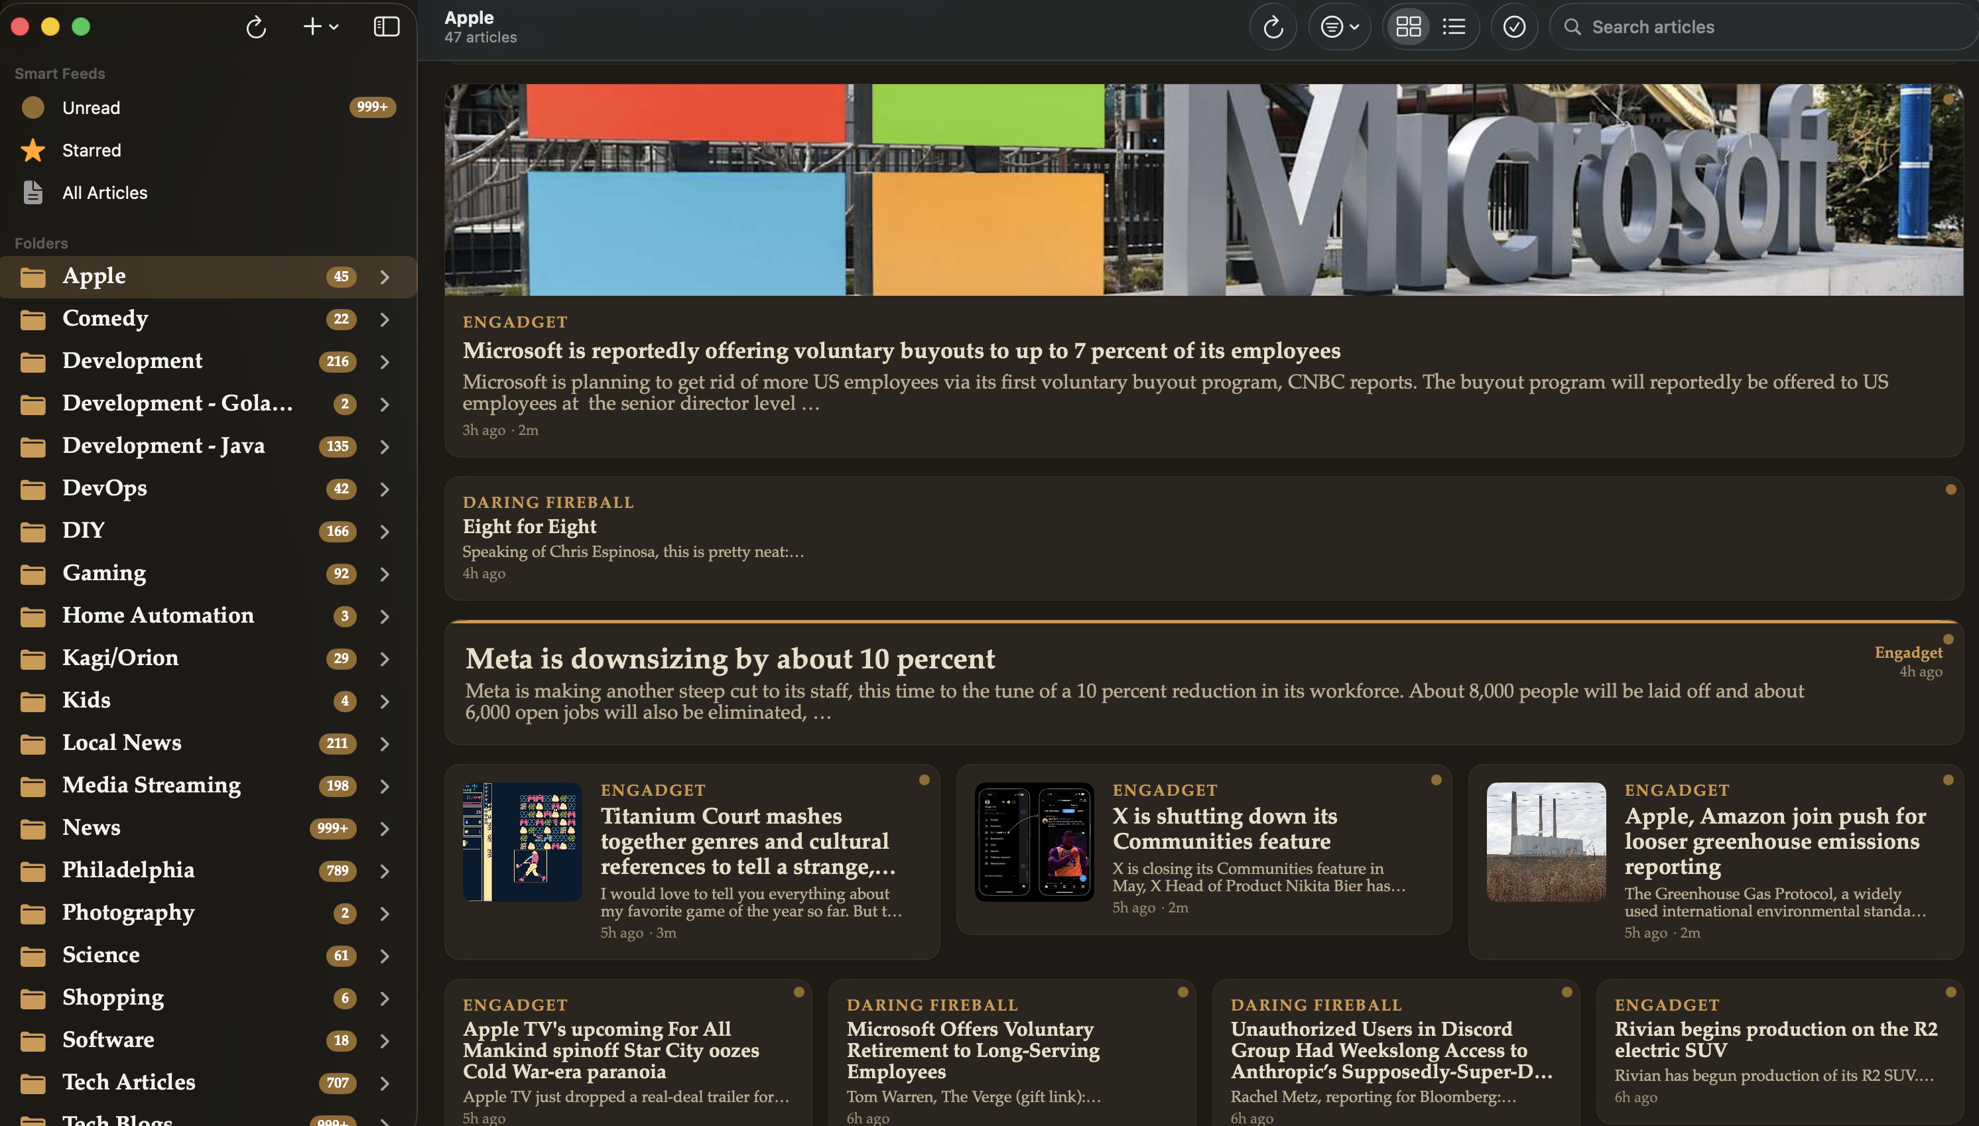Open the add feed plus dropdown
Screen dimensions: 1979x1126
(x=320, y=27)
